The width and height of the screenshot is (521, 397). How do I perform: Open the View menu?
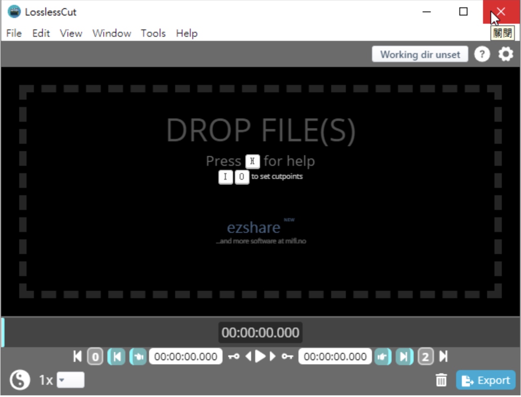[71, 33]
